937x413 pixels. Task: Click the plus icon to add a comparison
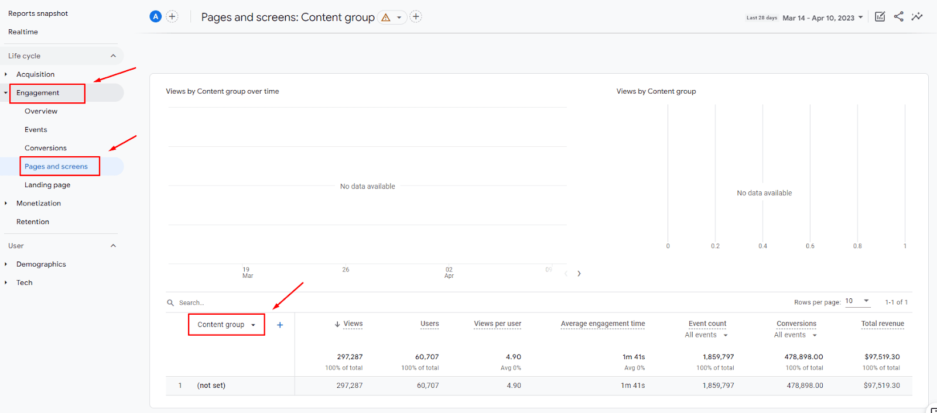click(172, 16)
